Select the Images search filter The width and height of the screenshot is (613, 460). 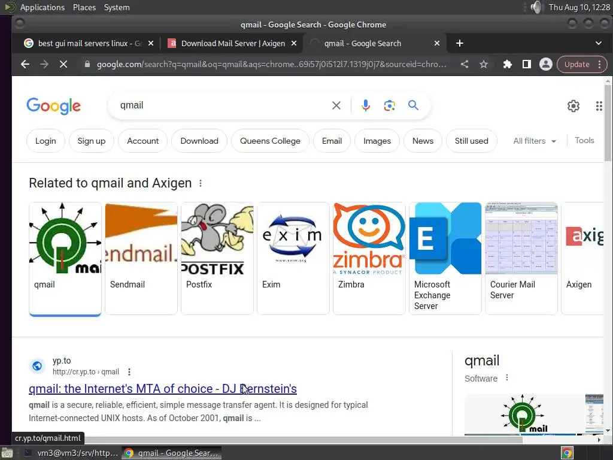tap(377, 141)
